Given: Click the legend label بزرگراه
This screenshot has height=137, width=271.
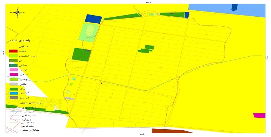Looking at the screenshot, I should pos(26,119).
